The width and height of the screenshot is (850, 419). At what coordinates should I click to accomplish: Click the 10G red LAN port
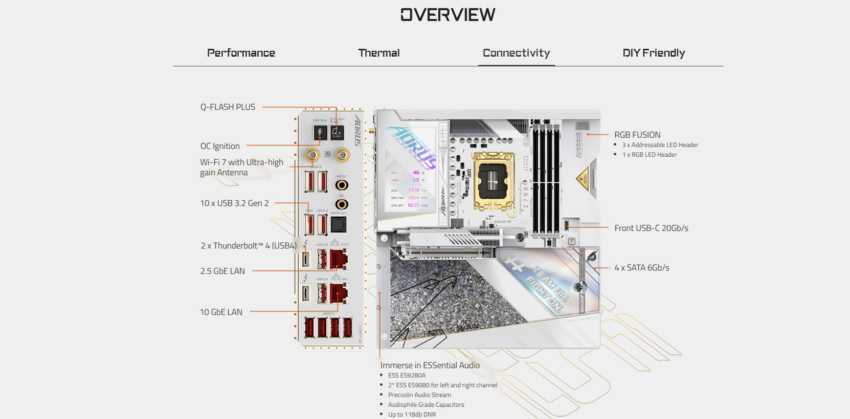[x=339, y=293]
